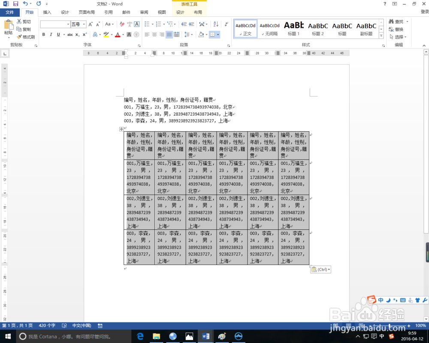Apply strikethrough formatting
Screen dimensions: 429x343
click(x=70, y=34)
